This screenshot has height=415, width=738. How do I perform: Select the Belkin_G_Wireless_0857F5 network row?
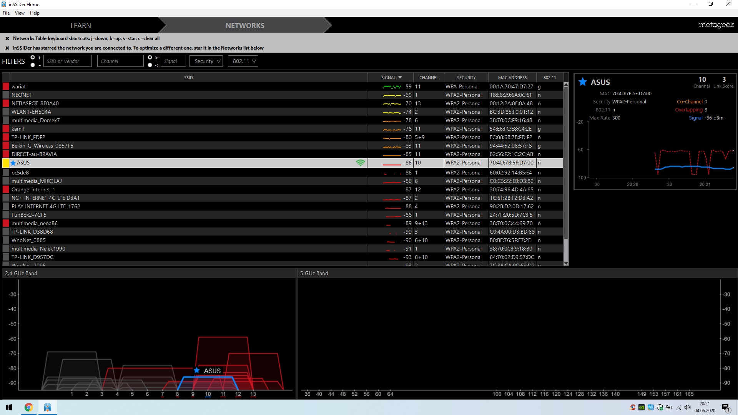pyautogui.click(x=283, y=146)
